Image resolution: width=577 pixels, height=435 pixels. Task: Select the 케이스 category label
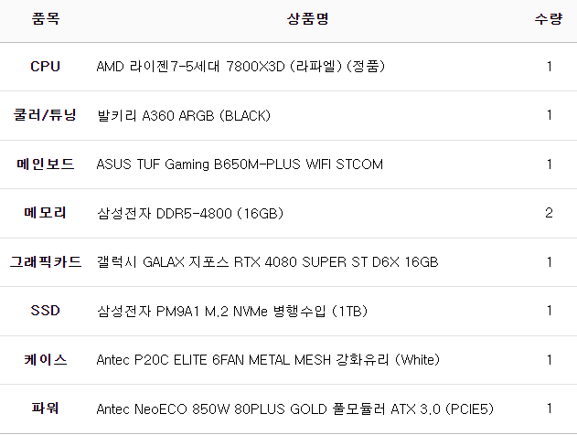point(45,360)
